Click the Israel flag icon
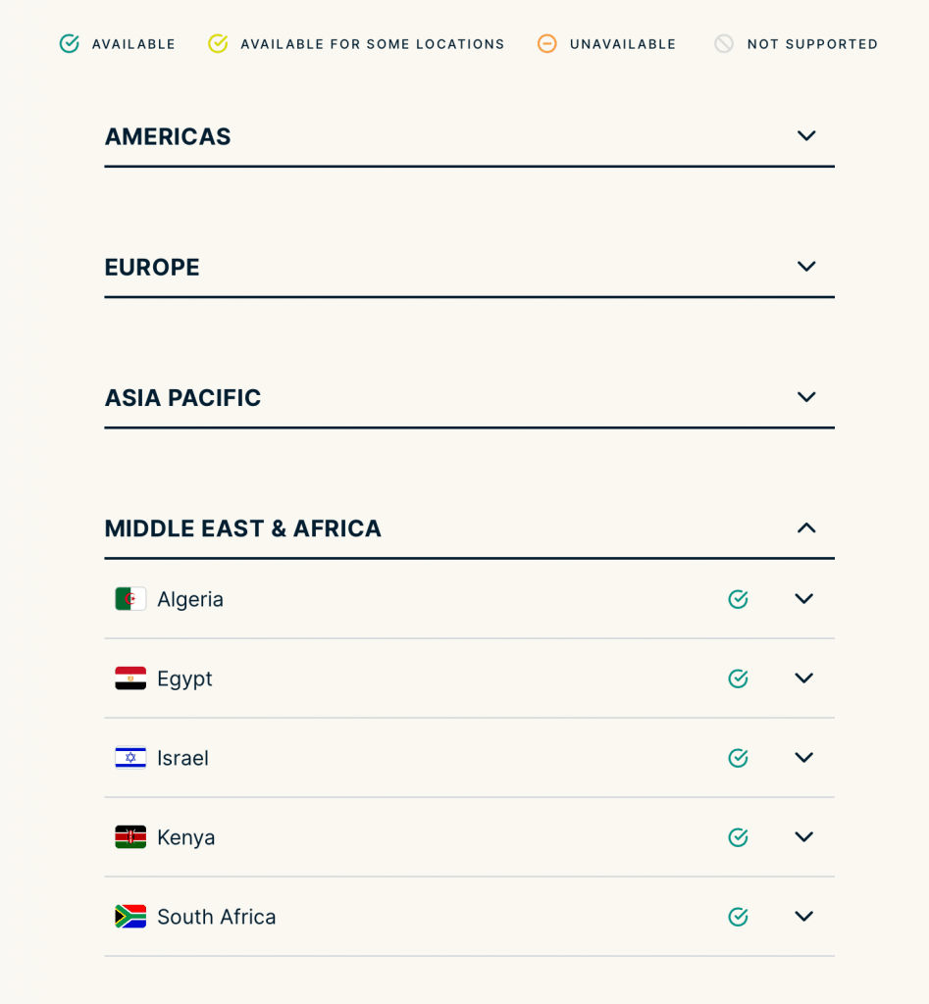Screen dimensions: 929x1004 (129, 757)
